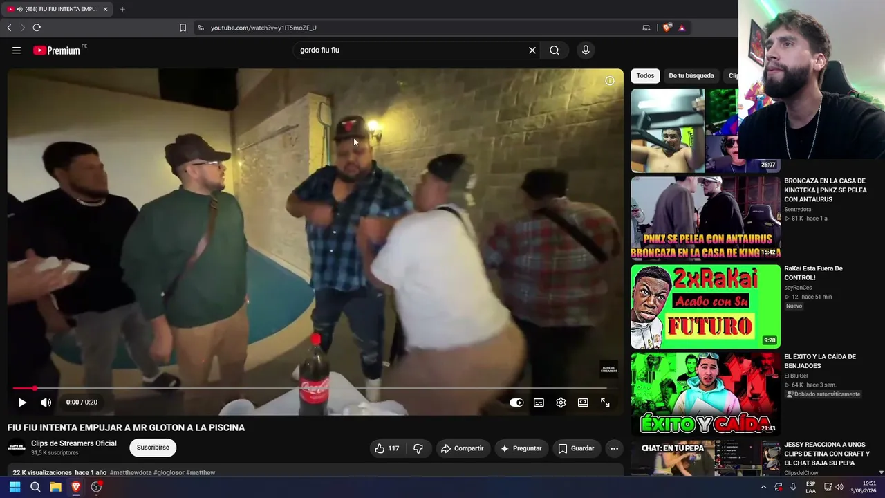This screenshot has width=885, height=498.
Task: Open the El Blu Gel channel link
Action: [796, 376]
